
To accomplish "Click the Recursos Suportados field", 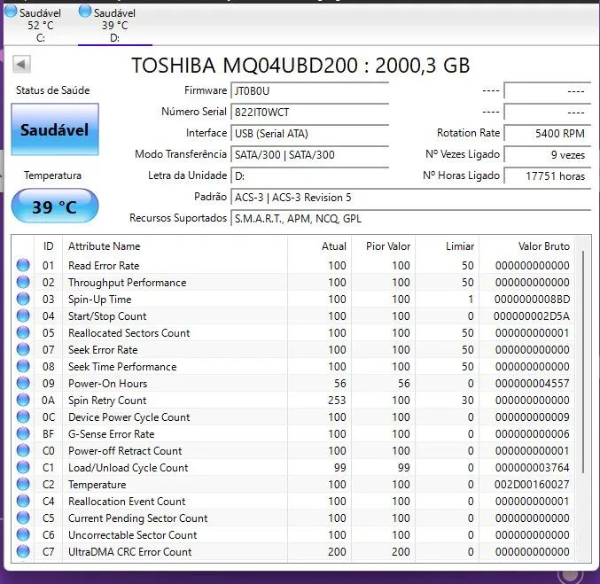I will 411,219.
